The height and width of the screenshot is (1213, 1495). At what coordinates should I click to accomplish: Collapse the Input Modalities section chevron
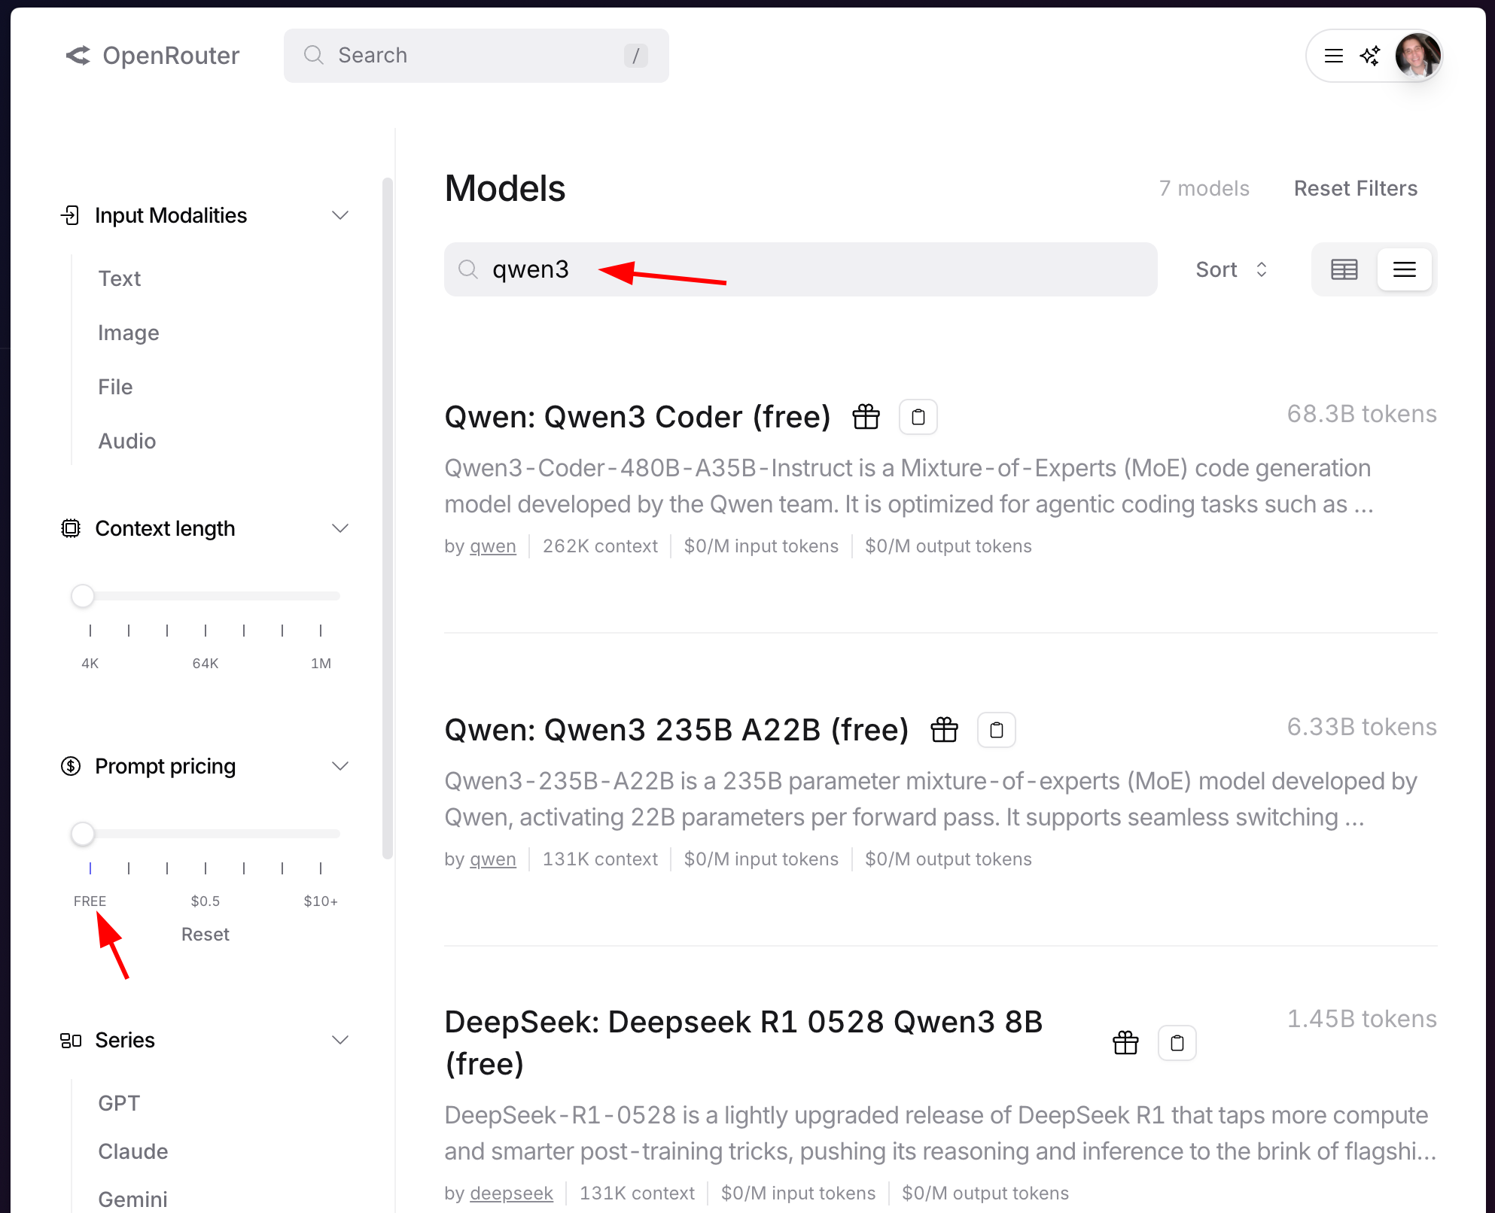[340, 215]
